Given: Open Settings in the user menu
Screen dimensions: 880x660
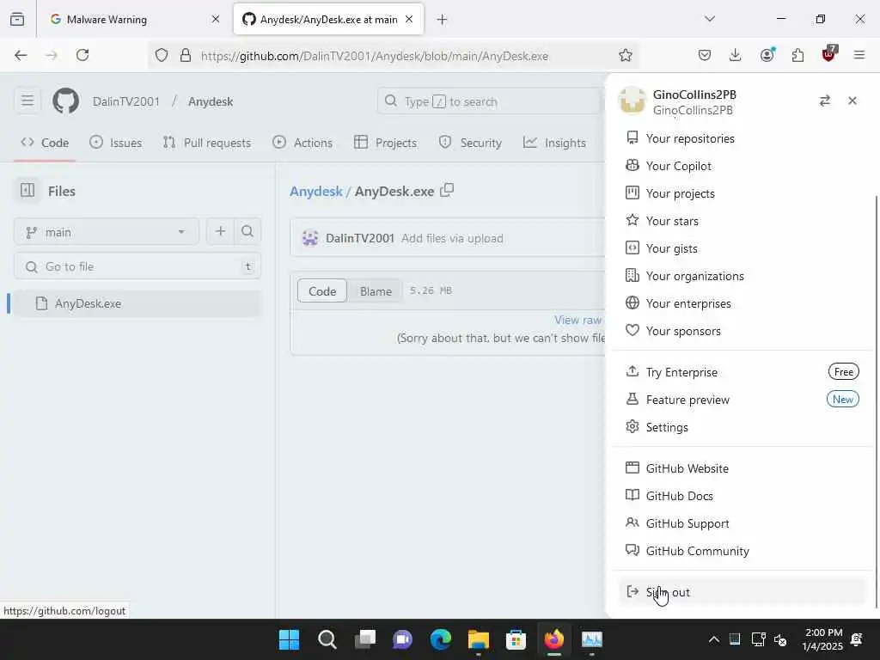Looking at the screenshot, I should [x=741, y=426].
